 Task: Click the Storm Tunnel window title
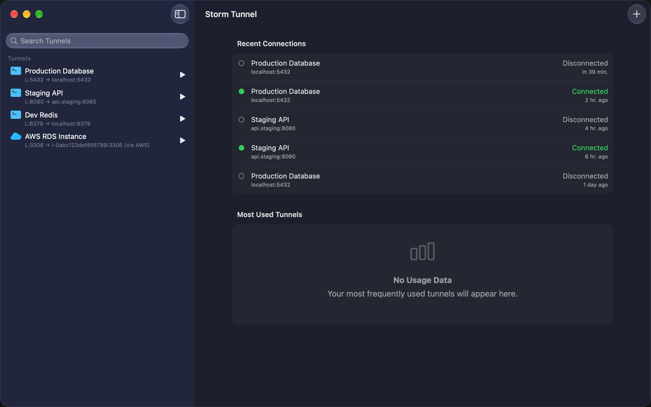coord(231,14)
